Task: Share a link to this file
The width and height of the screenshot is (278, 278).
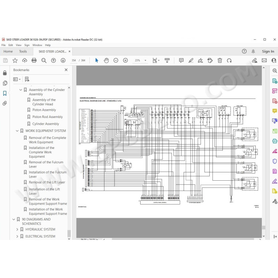Action: [x=255, y=60]
